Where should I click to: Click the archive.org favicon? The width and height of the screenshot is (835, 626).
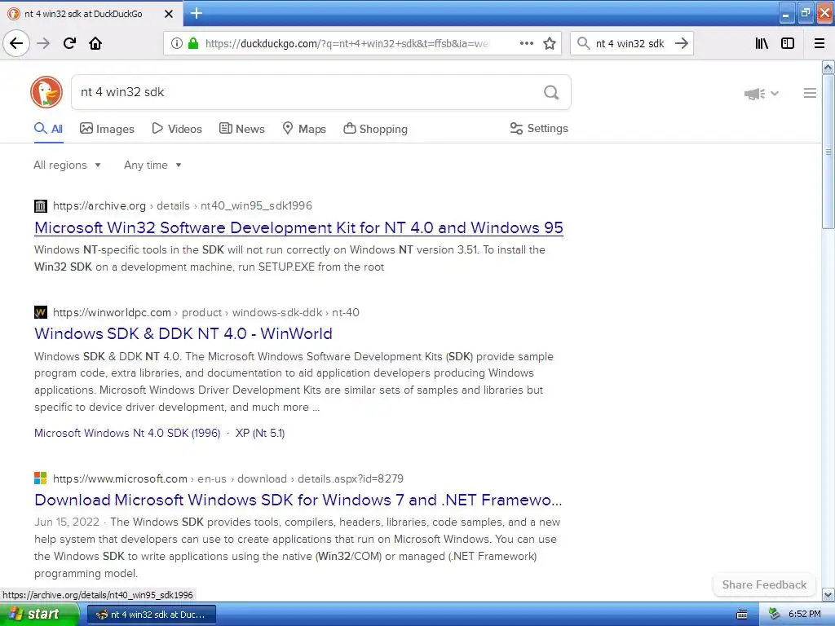pyautogui.click(x=41, y=206)
